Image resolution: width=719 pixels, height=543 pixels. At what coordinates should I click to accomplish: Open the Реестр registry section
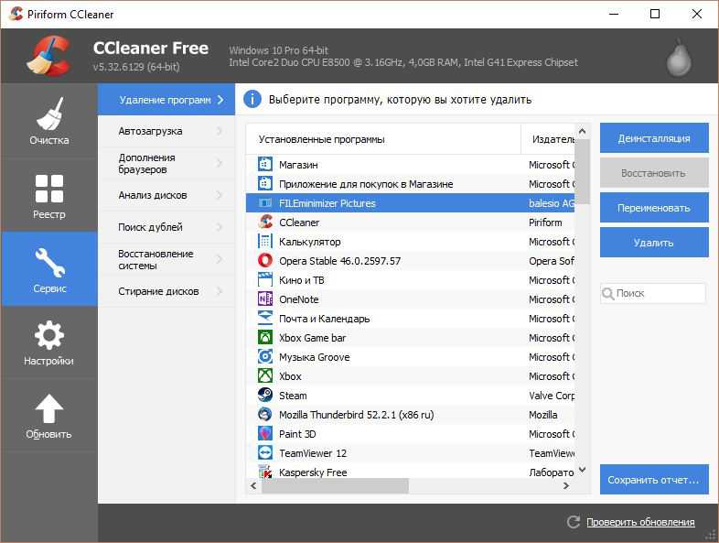48,195
